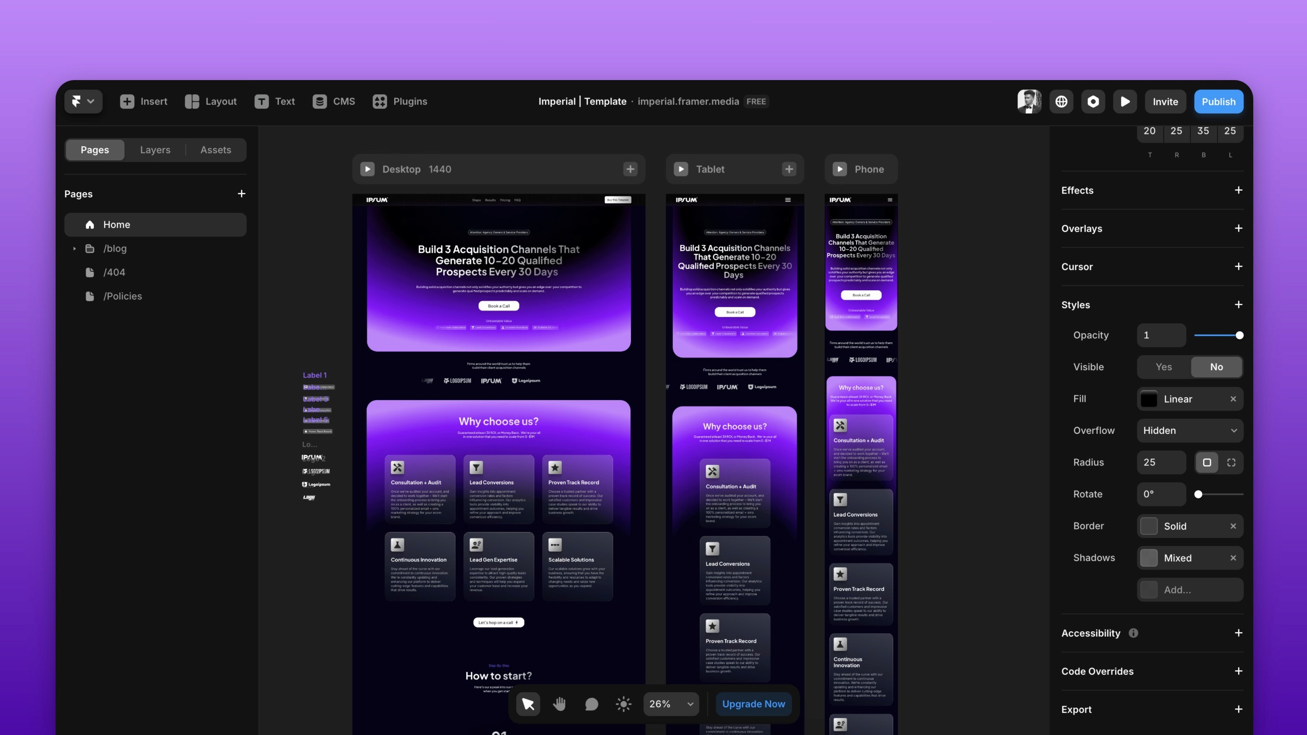Play the Desktop breakpoint preview
The image size is (1307, 735).
(367, 169)
